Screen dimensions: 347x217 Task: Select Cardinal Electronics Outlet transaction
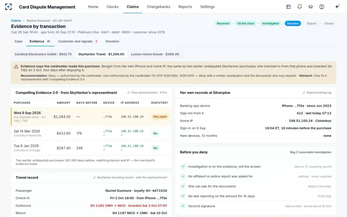(x=43, y=54)
